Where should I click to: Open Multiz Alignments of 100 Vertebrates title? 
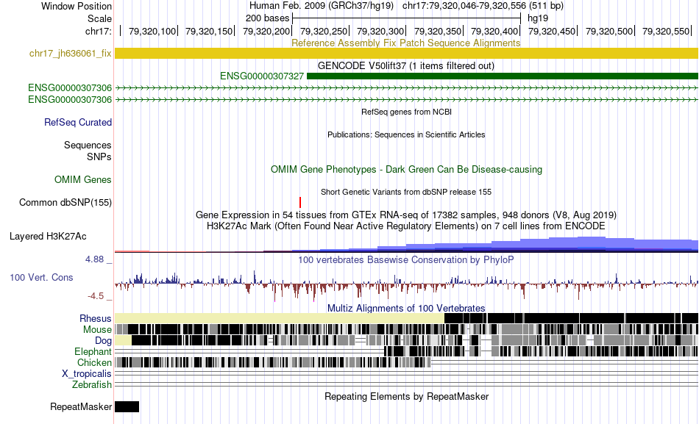[x=406, y=308]
